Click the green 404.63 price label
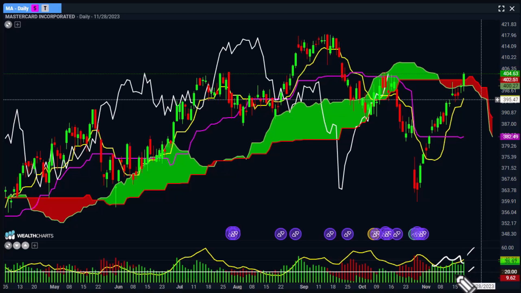Viewport: 521px width, 293px height. pos(510,74)
